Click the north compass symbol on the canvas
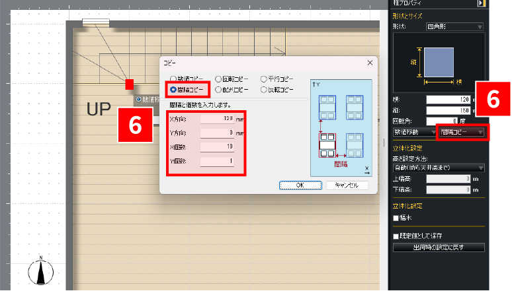This screenshot has width=512, height=291. point(41,271)
